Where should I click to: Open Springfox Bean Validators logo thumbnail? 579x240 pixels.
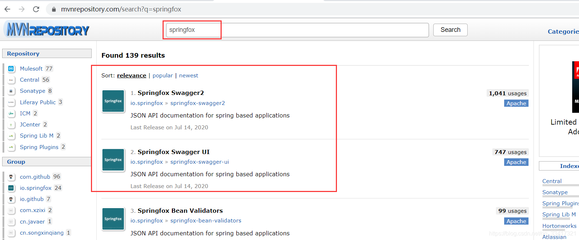point(113,219)
